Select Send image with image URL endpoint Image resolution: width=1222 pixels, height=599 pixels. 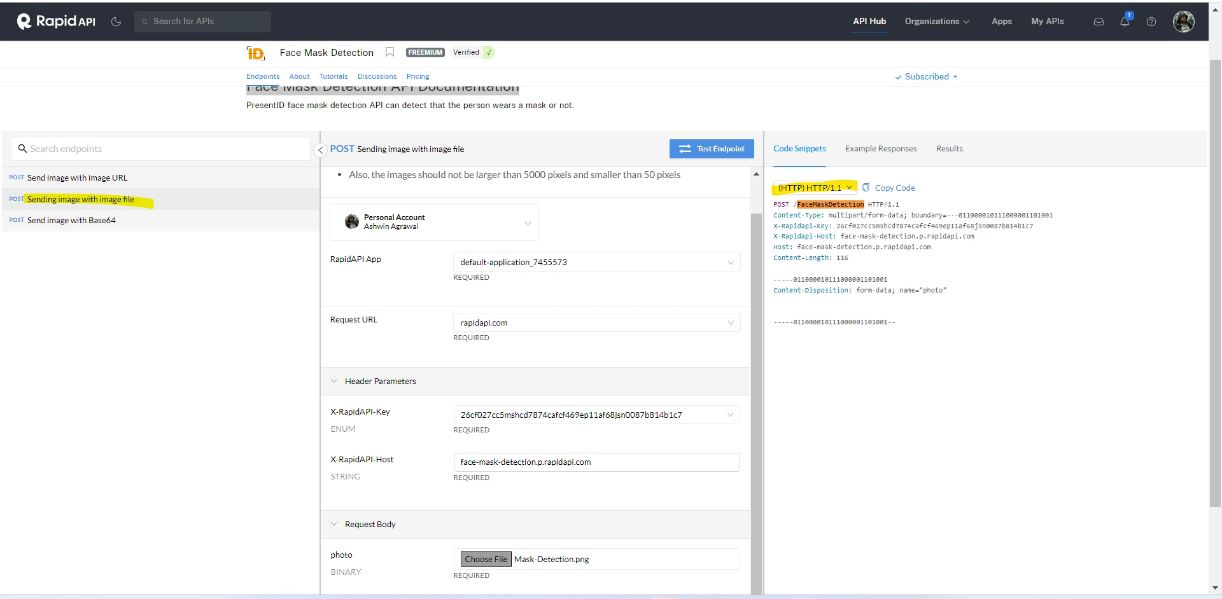tap(160, 178)
